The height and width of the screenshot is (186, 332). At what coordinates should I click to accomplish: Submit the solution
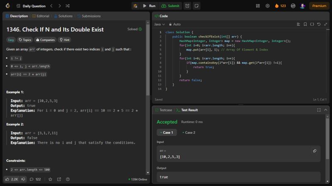[x=170, y=6]
